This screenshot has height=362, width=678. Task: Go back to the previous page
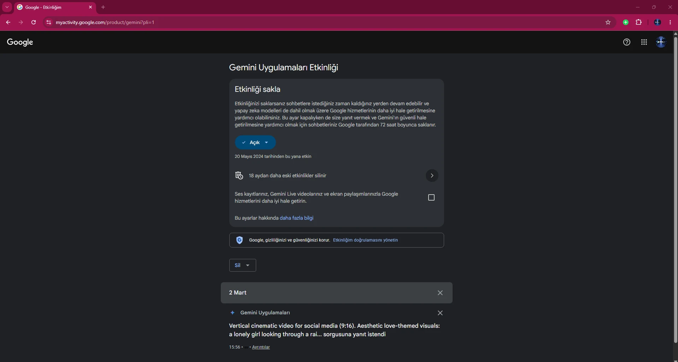pos(8,22)
